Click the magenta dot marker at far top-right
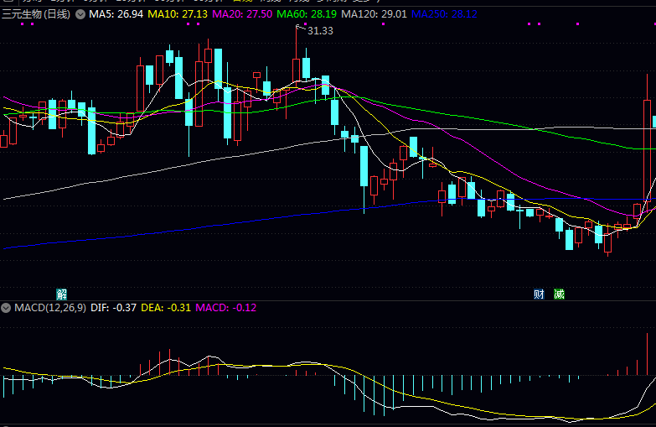The width and height of the screenshot is (656, 427). (577, 24)
